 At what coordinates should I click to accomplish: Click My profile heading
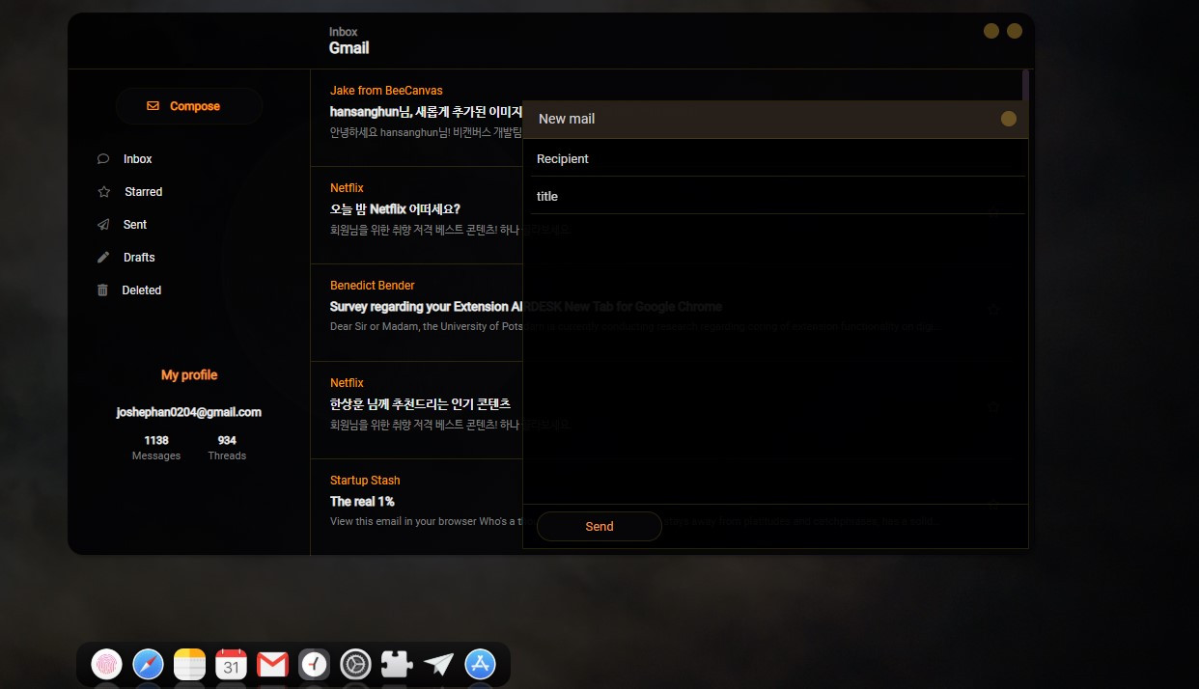[x=189, y=375]
